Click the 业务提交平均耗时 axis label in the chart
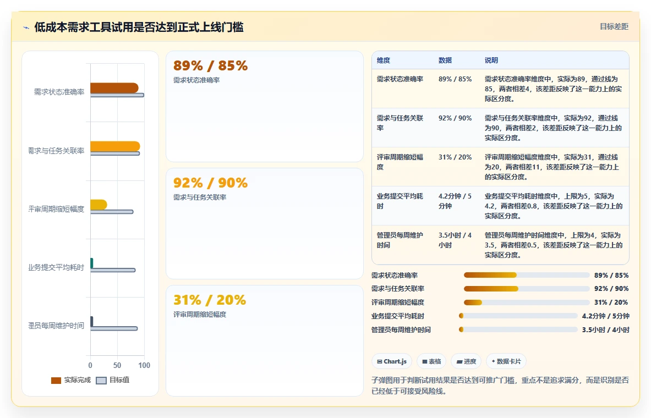Screen dimensions: 651x418 pyautogui.click(x=56, y=268)
